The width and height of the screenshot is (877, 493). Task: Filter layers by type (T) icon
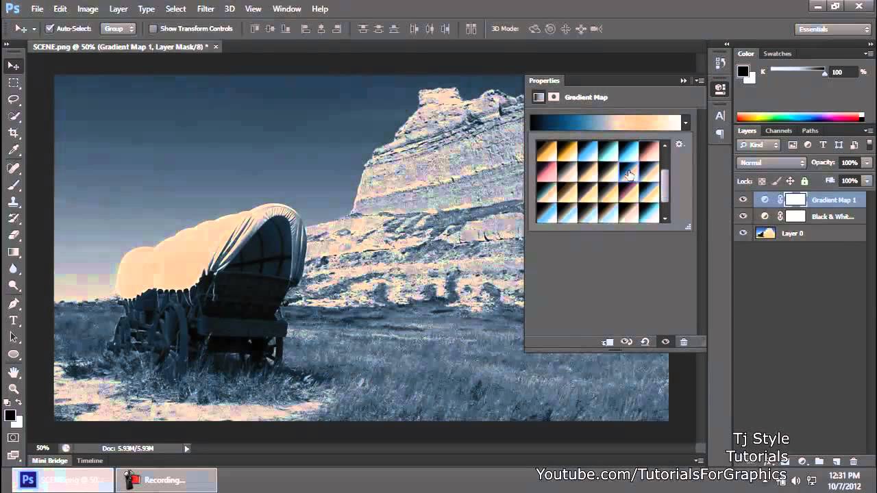click(x=823, y=145)
